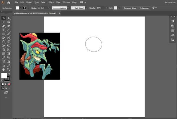Select the Rotate tool

point(4,42)
